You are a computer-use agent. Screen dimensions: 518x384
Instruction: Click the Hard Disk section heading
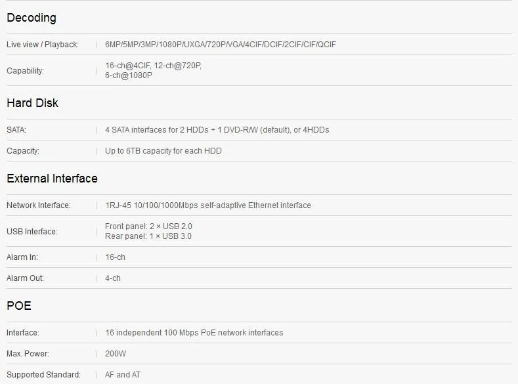[x=32, y=103]
